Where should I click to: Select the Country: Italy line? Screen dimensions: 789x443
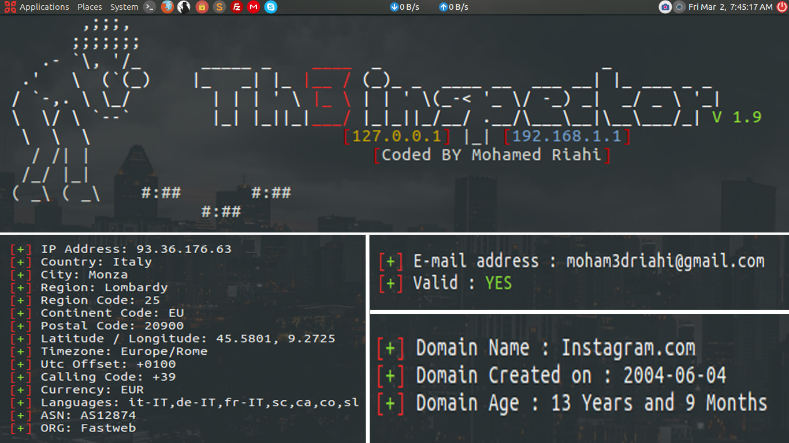point(81,262)
